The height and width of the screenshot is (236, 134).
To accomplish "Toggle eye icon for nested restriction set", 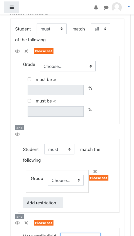I will [17, 134].
